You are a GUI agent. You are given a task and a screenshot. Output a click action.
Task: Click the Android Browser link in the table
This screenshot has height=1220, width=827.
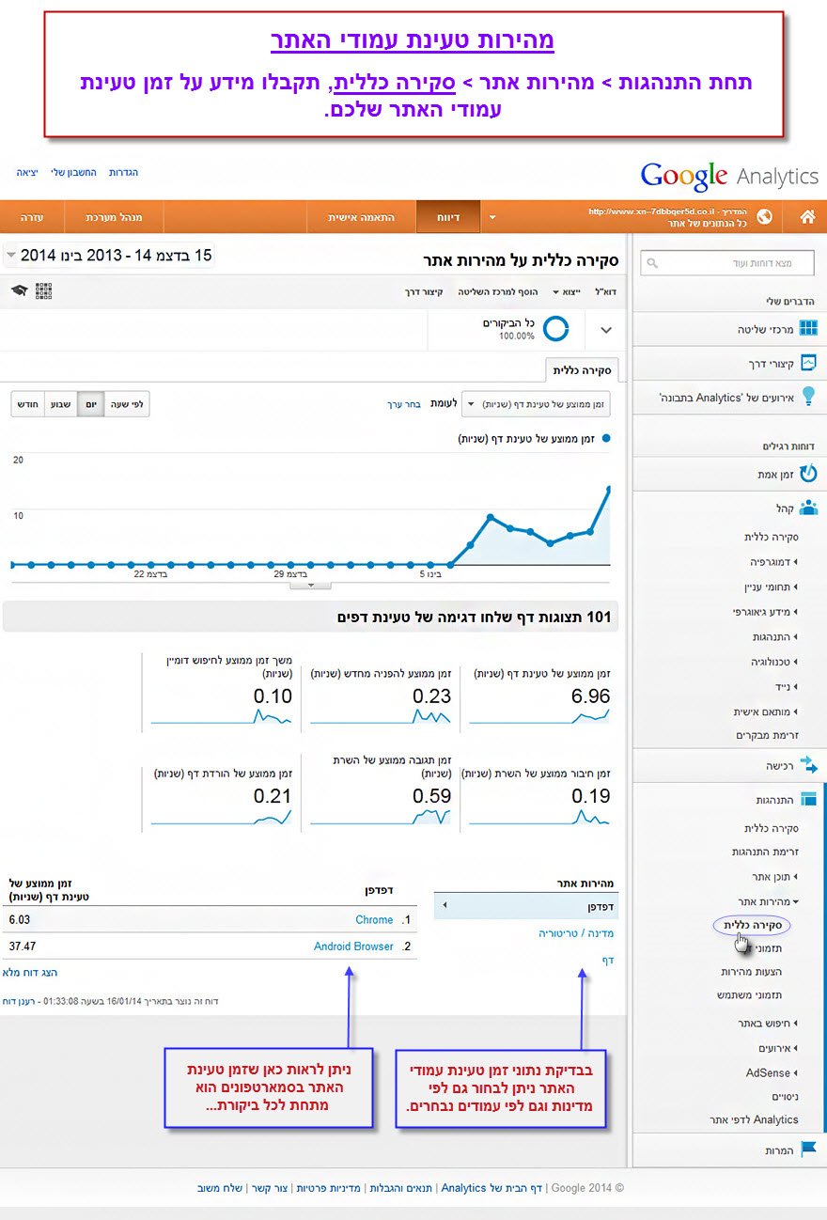tap(353, 946)
